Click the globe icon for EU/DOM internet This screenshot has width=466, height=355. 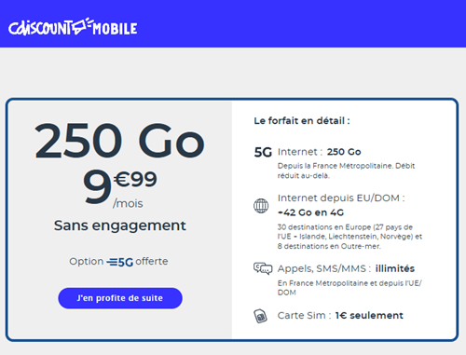pos(261,206)
